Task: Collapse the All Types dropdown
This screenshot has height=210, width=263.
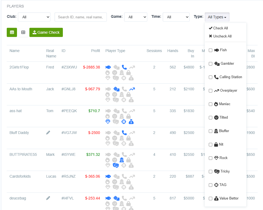Action: pyautogui.click(x=217, y=17)
